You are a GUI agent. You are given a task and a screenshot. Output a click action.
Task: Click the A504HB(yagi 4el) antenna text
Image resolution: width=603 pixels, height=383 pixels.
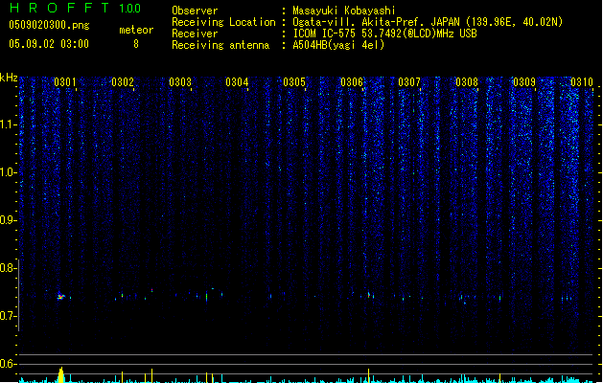(x=338, y=45)
